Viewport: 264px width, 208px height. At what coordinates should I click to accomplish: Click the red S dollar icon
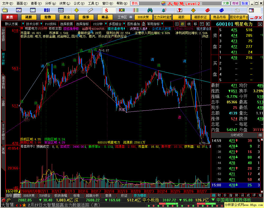106,10
